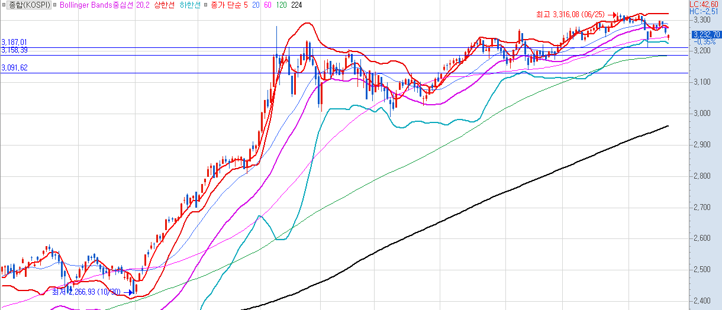Click the 3,000 price axis label

(702, 113)
